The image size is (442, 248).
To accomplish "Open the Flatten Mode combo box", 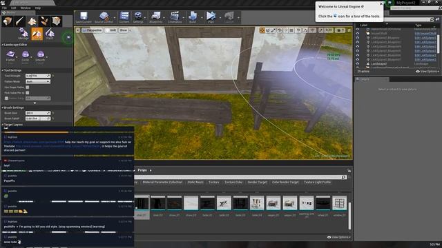I will (x=38, y=81).
